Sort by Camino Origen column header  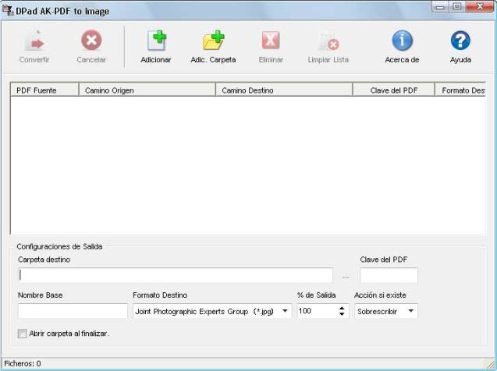pyautogui.click(x=147, y=90)
